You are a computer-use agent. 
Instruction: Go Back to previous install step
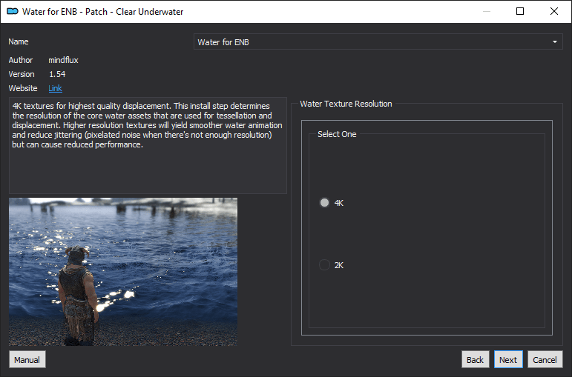click(475, 359)
